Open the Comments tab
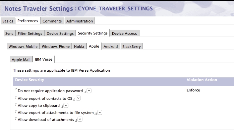This screenshot has height=136, width=234. tap(52, 21)
